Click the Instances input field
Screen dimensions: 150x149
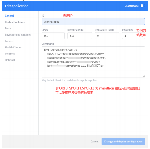pyautogui.click(x=133, y=36)
